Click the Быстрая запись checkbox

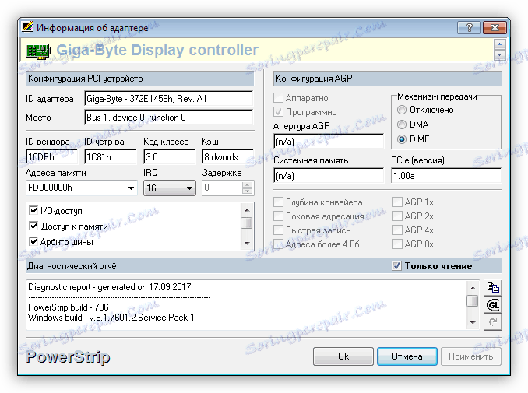pos(278,230)
